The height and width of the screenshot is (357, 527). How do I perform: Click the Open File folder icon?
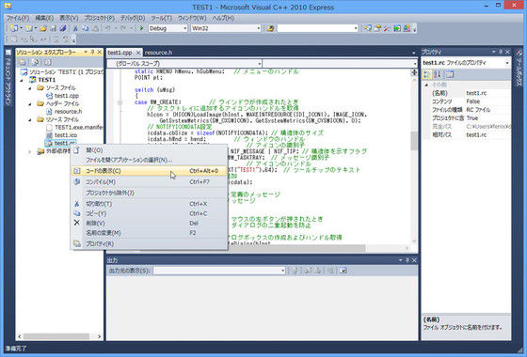click(43, 28)
